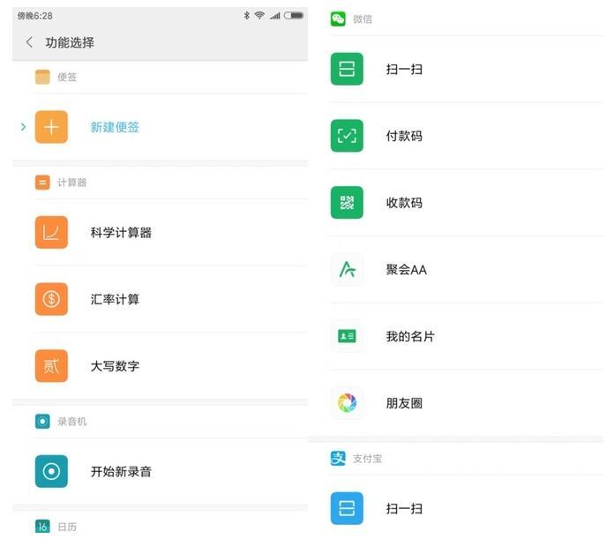Viewport: 614px width, 554px height.
Task: Click the 录音机 section header text
Action: 72,422
